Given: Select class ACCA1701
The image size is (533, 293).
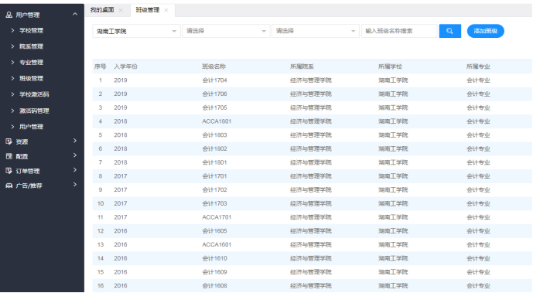Looking at the screenshot, I should coord(217,217).
